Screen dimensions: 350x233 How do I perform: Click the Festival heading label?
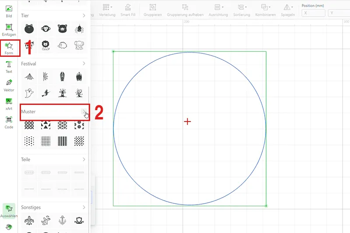[x=28, y=64]
